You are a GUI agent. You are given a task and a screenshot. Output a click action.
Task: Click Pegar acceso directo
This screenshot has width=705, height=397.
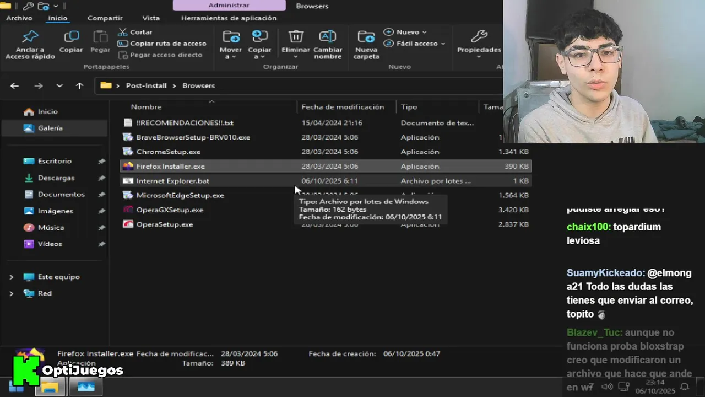click(160, 55)
